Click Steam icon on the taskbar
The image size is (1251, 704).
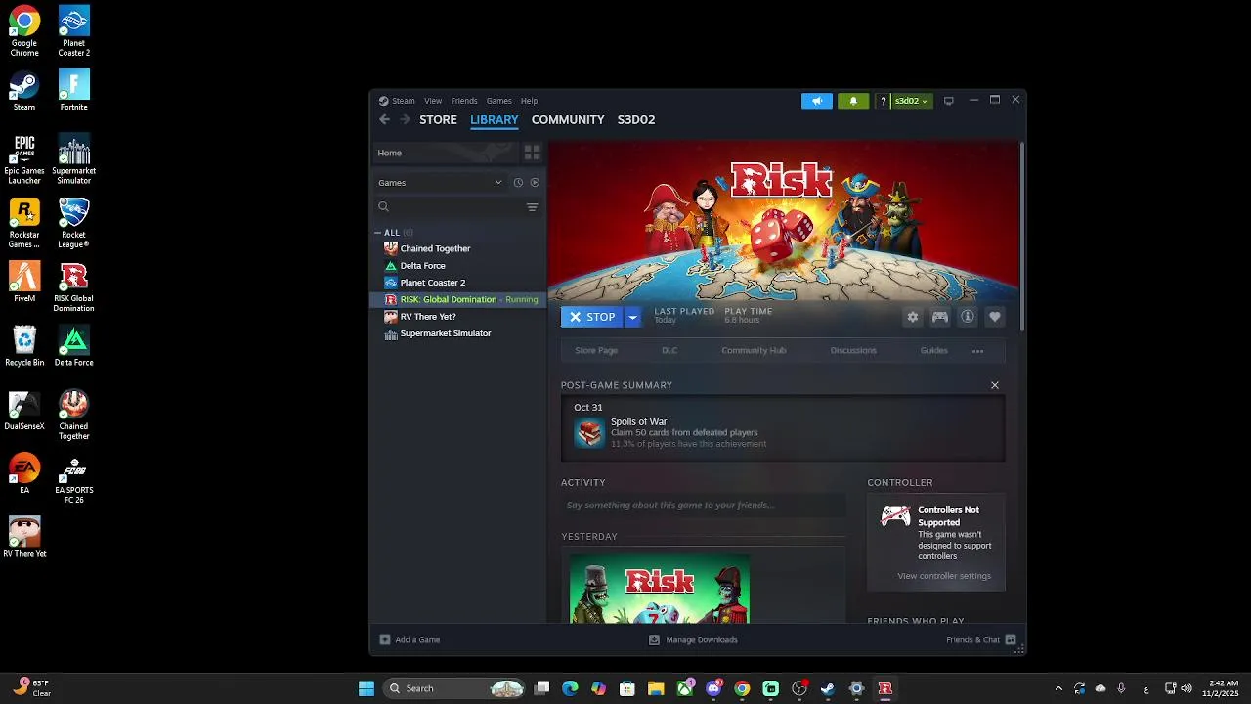tap(828, 688)
